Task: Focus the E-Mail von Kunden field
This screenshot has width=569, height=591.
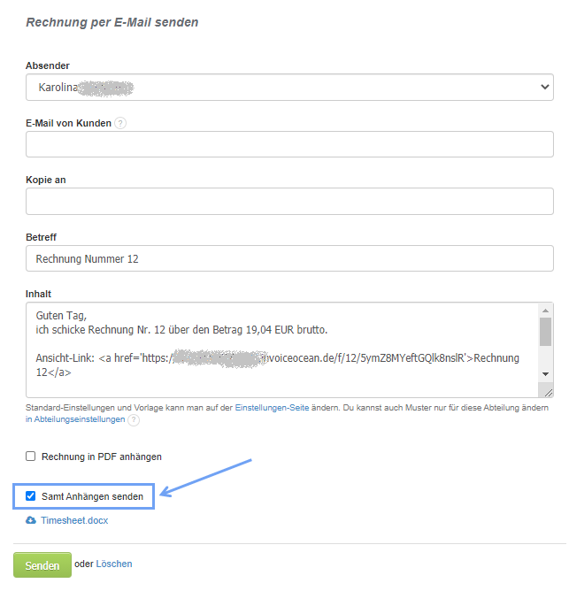Action: pos(289,144)
